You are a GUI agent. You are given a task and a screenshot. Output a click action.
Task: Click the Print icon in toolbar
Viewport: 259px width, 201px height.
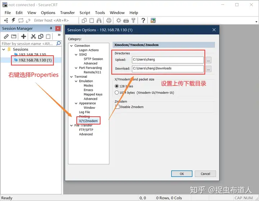click(109, 20)
